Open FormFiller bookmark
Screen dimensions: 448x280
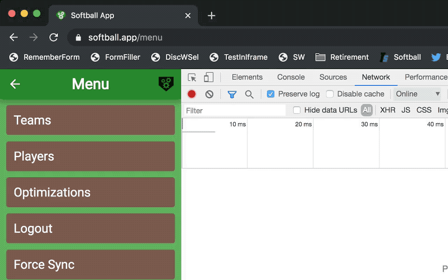click(x=115, y=57)
